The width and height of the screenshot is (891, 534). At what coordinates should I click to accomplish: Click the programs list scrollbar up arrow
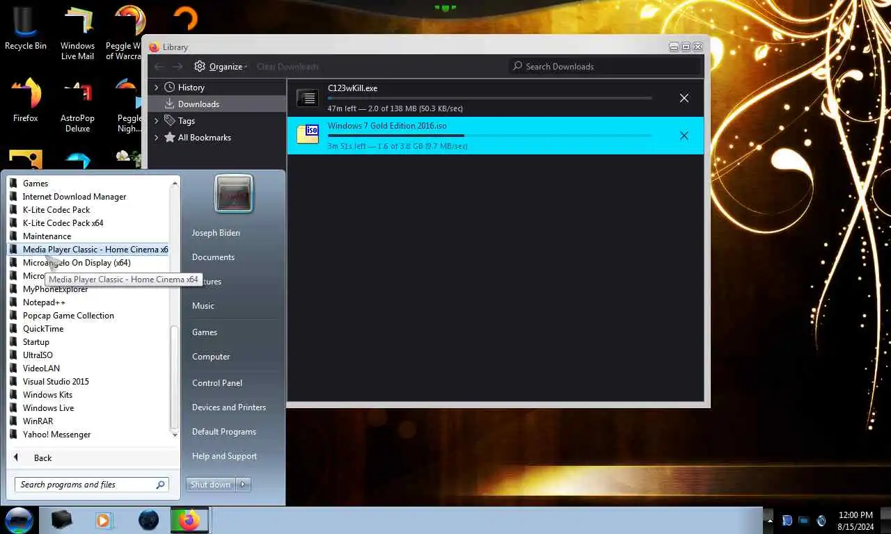click(x=175, y=184)
